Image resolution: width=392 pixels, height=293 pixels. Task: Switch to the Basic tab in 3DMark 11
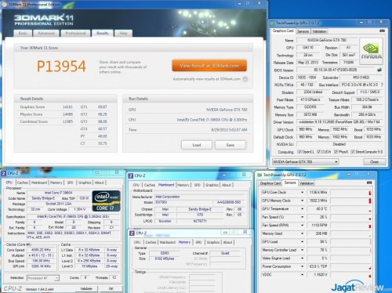(23, 34)
